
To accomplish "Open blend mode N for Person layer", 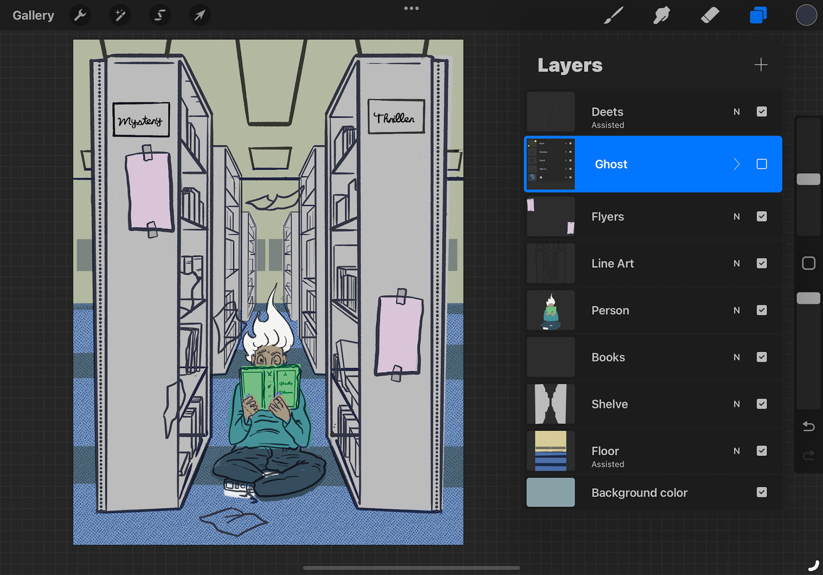I will coord(736,310).
